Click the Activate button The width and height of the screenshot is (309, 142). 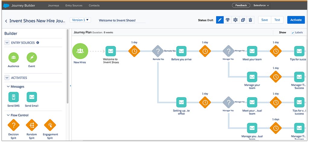[296, 20]
